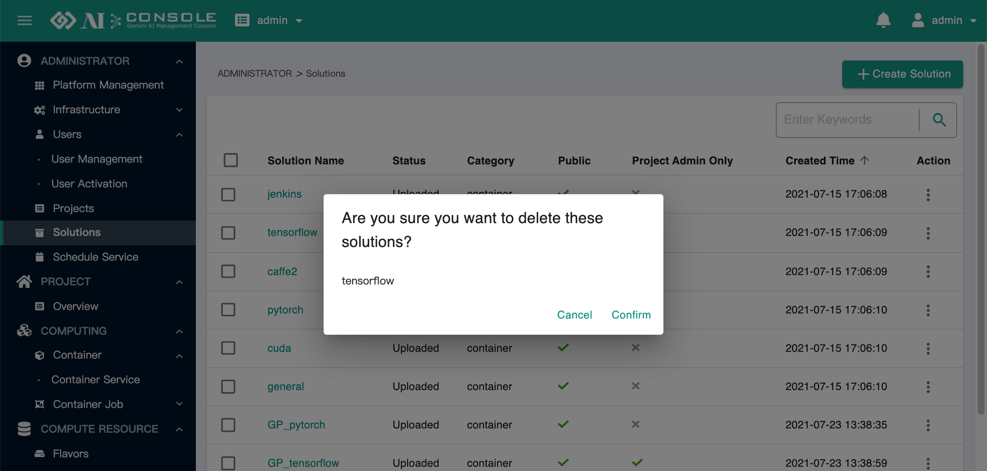987x471 pixels.
Task: Go to Solutions in sidebar
Action: 98,233
